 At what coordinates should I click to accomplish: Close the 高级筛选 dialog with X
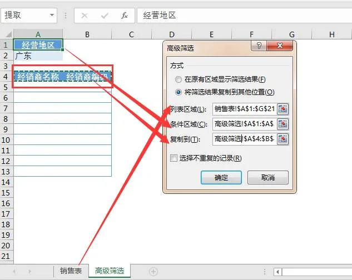[280, 46]
